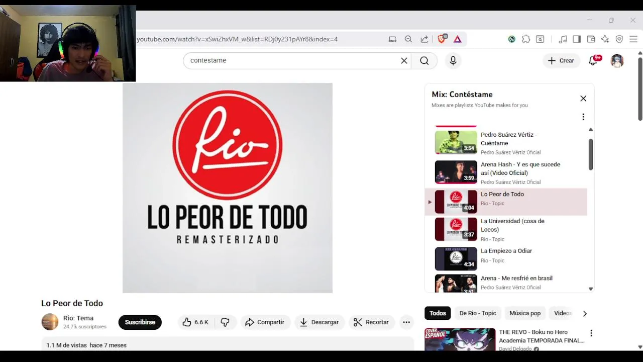Click the Rio channel avatar
This screenshot has width=643, height=362.
[x=50, y=322]
